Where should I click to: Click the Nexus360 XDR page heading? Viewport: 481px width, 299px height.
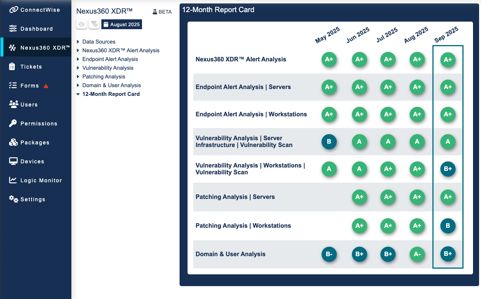coord(104,11)
